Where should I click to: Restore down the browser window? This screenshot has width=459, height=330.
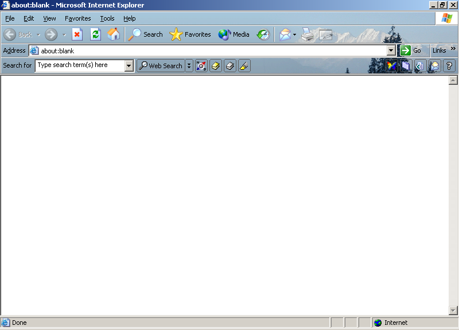click(x=442, y=5)
